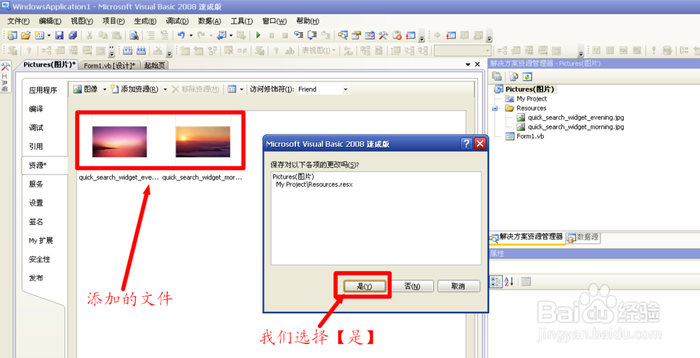Open the 应用程序 side tab

(43, 90)
